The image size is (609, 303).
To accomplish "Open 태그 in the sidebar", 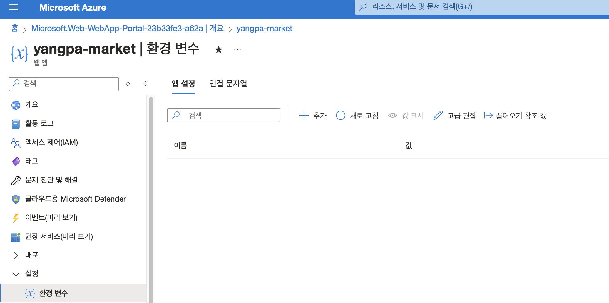I will pos(32,161).
